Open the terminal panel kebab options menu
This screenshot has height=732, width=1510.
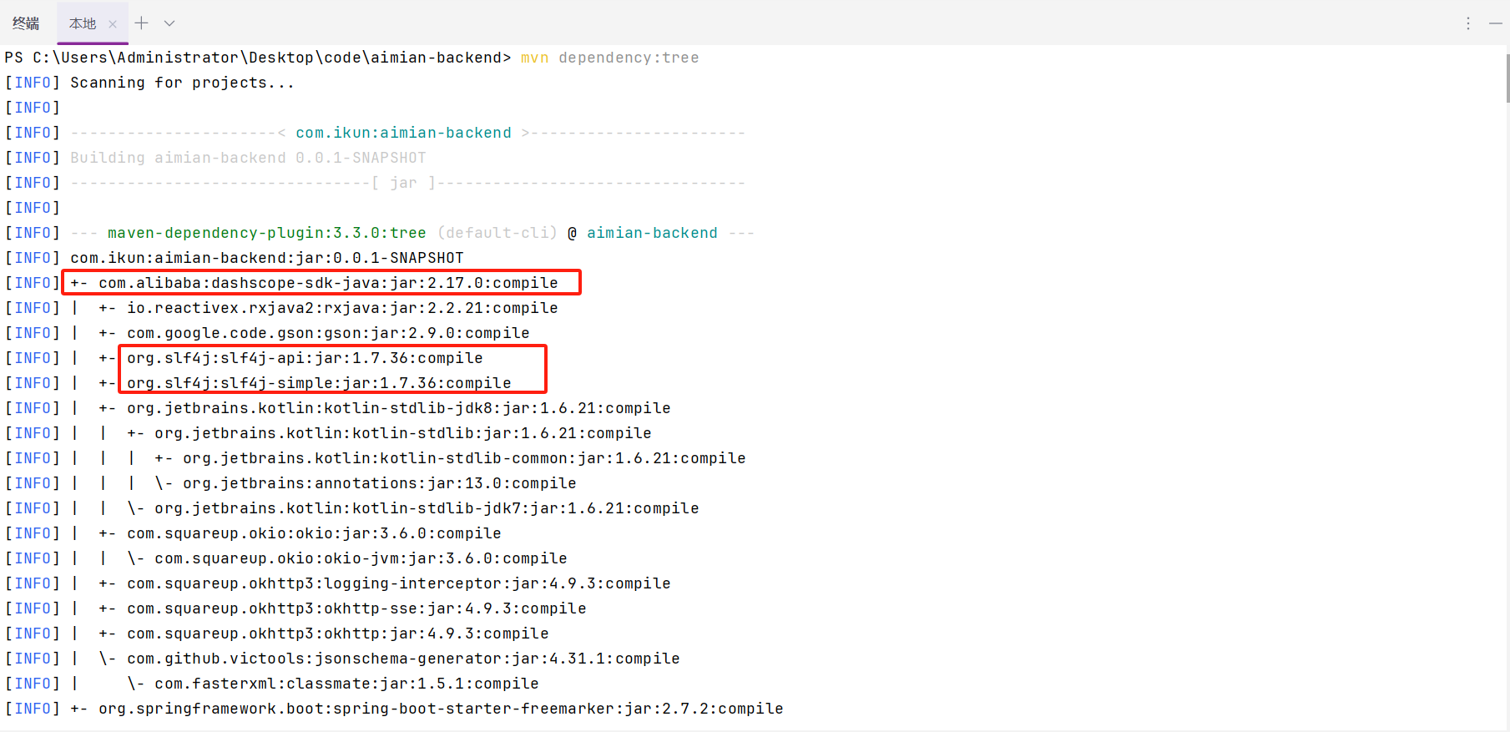click(x=1467, y=23)
